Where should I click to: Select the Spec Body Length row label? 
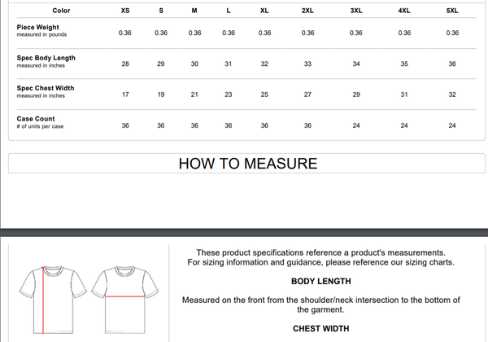46,59
